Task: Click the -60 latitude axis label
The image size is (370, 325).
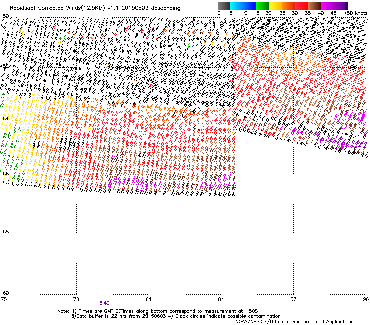Action: (x=4, y=293)
